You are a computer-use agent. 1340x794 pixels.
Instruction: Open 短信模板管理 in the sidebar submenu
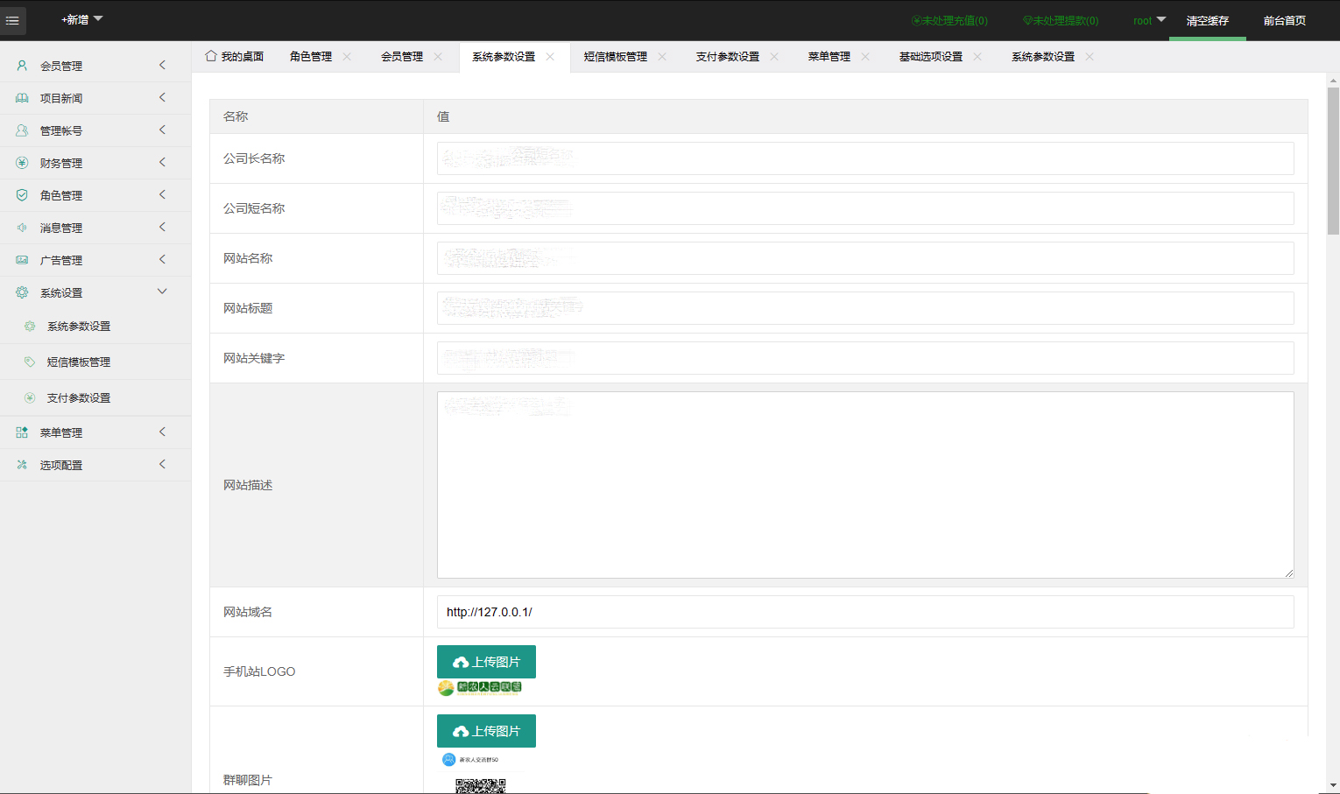79,362
